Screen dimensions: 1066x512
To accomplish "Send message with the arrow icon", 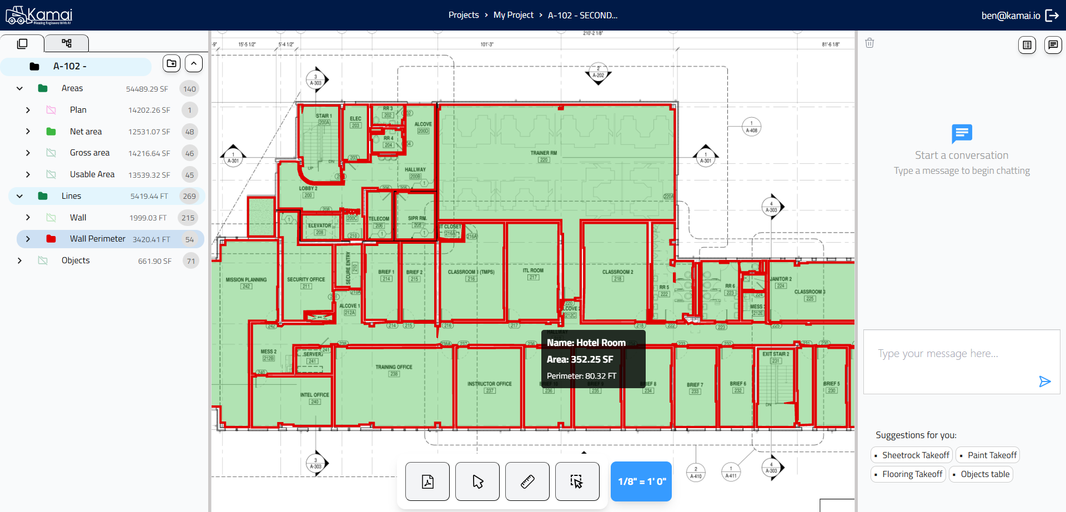I will point(1044,382).
